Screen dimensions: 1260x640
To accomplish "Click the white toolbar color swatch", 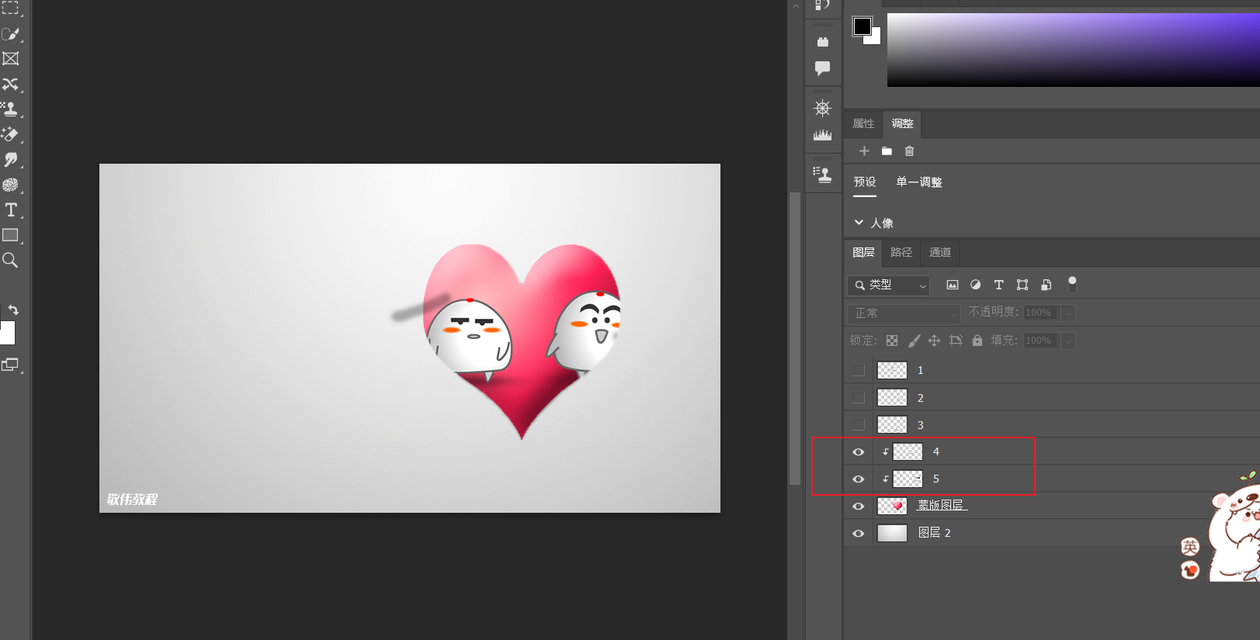I will 7,333.
